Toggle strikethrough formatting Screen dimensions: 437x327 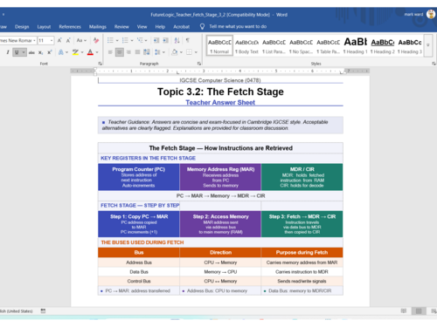click(31, 52)
